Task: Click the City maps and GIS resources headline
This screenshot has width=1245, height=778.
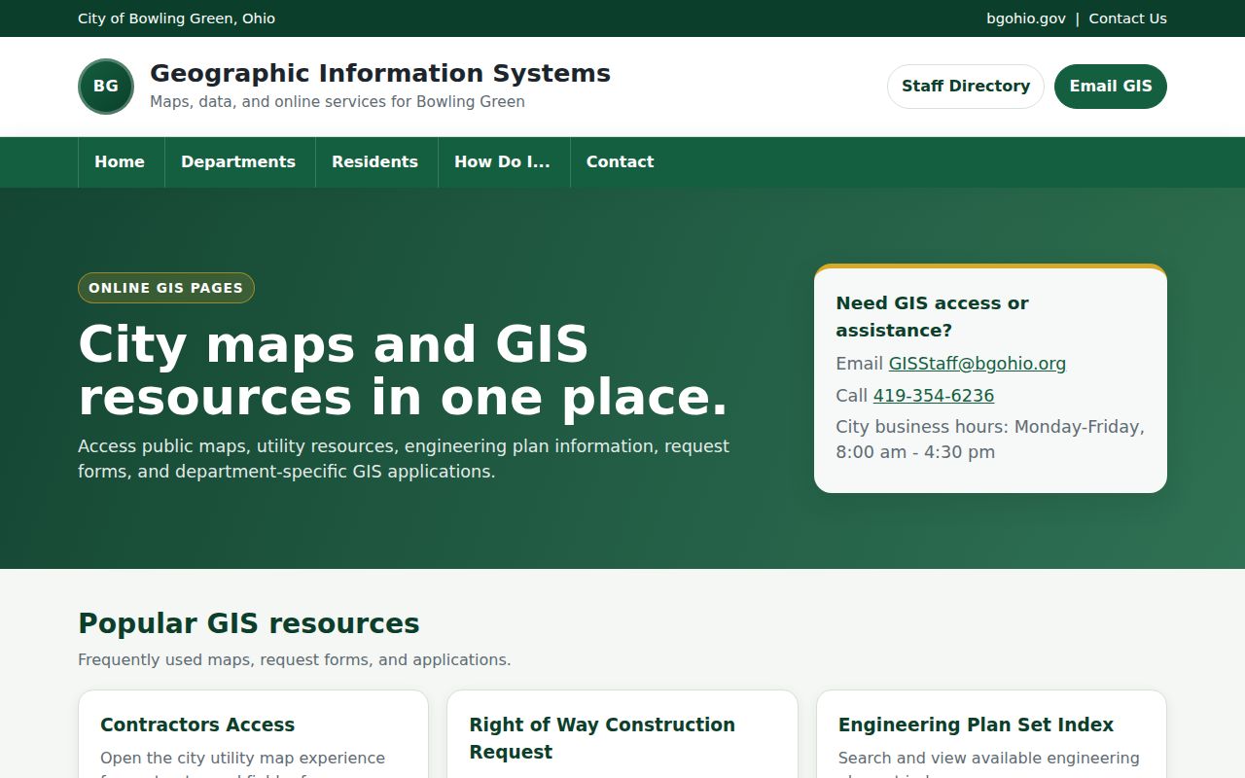Action: pyautogui.click(x=403, y=371)
